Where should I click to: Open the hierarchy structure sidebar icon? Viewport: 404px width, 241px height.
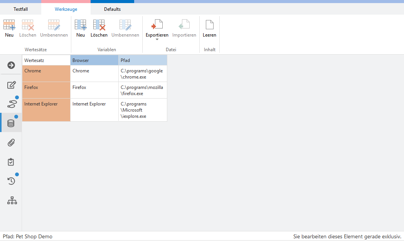pyautogui.click(x=12, y=201)
